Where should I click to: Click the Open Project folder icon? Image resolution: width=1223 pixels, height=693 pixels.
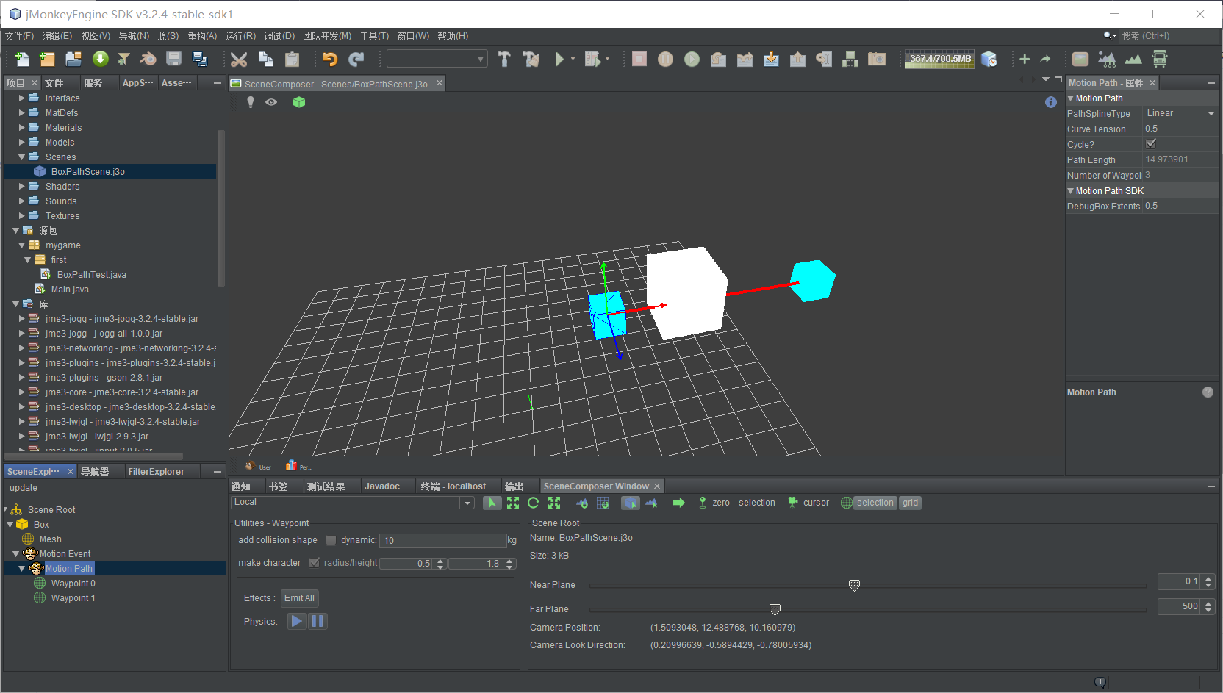click(73, 59)
